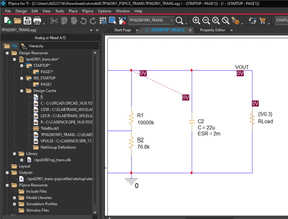288x219 pixels.
Task: Save the design with the floppy icon
Action: click(x=27, y=21)
